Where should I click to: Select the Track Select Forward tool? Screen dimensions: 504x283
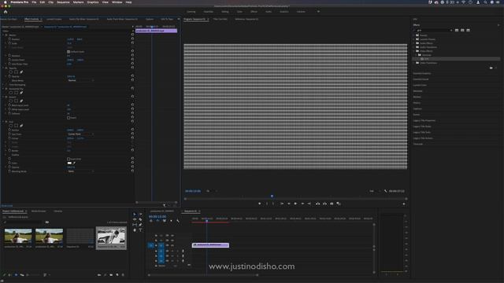click(140, 214)
